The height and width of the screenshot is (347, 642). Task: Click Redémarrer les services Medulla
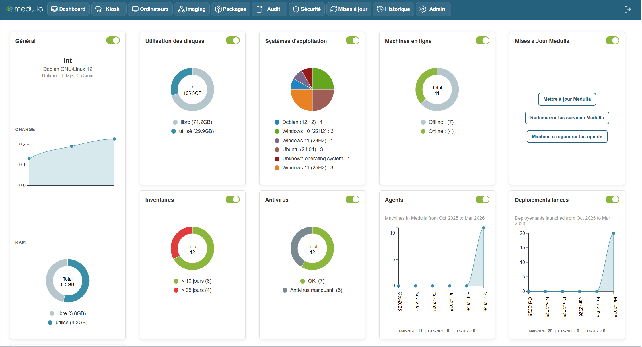click(567, 118)
